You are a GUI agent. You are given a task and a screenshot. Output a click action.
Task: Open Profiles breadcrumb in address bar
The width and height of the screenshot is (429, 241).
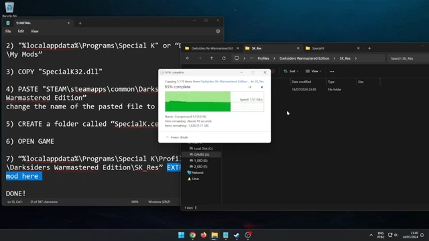point(263,58)
